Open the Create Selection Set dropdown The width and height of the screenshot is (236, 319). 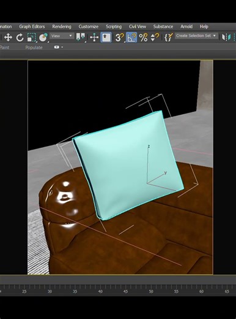[196, 36]
